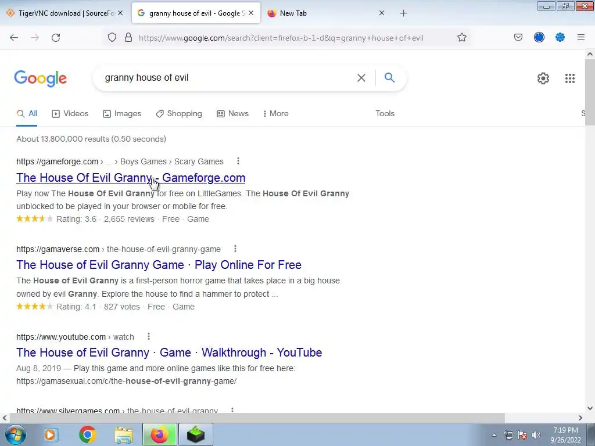
Task: Open the search Tools options
Action: pyautogui.click(x=385, y=113)
